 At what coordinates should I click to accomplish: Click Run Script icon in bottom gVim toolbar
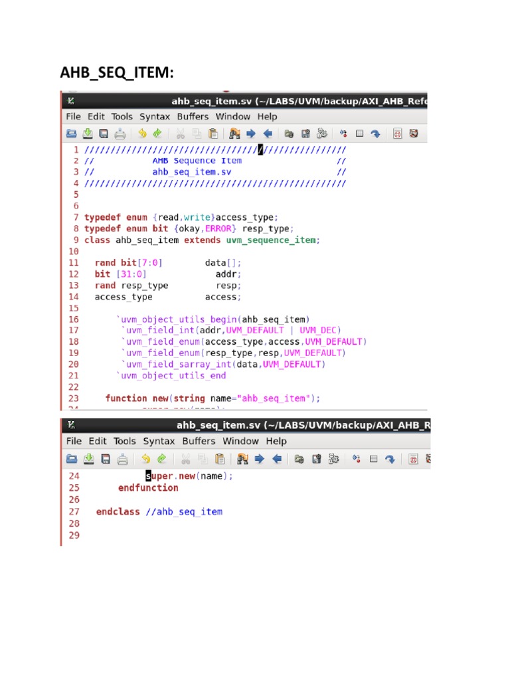tap(333, 458)
